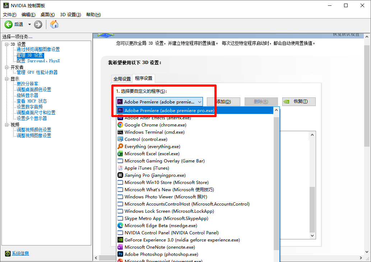The height and width of the screenshot is (262, 371).
Task: Click the 添加(D) button
Action: pyautogui.click(x=223, y=102)
